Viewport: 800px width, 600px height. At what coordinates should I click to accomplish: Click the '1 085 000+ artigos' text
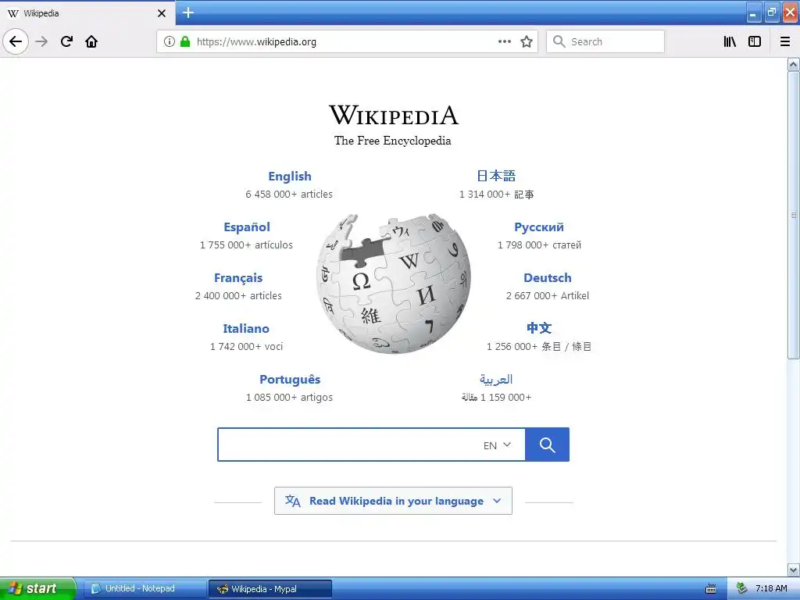pos(289,398)
